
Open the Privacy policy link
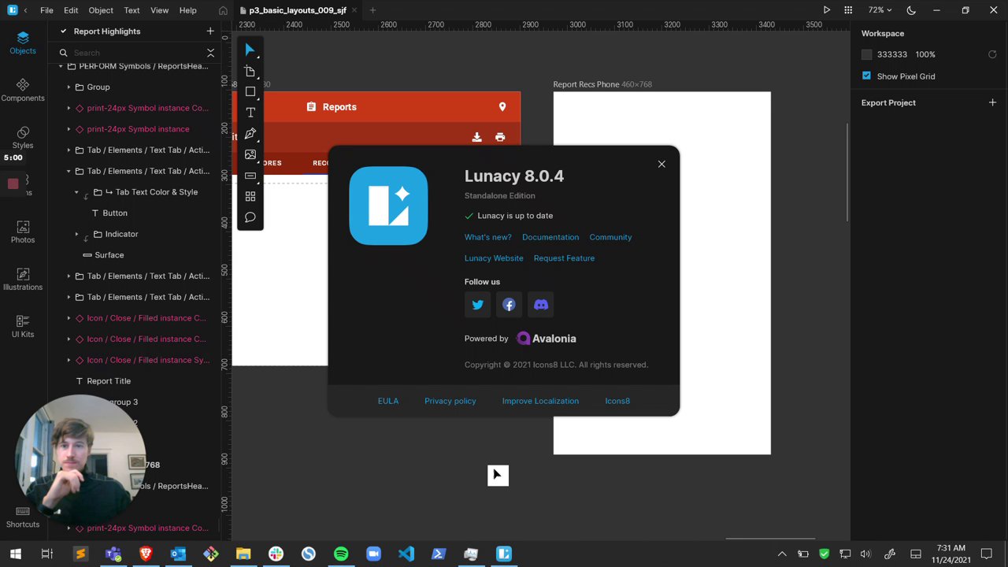click(x=450, y=401)
